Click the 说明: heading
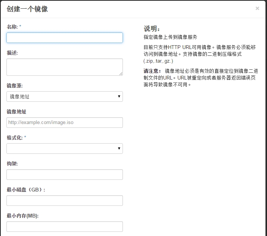 coord(152,29)
